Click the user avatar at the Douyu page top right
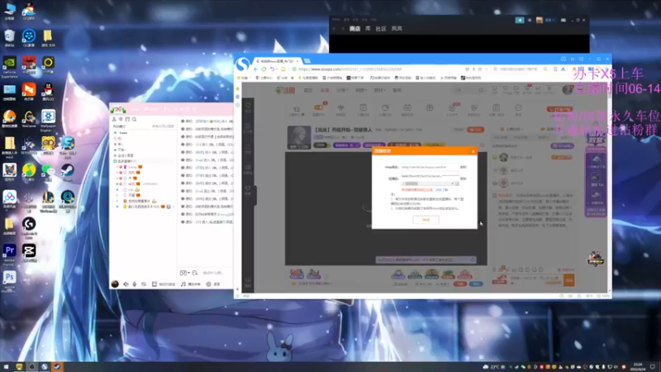 point(568,89)
